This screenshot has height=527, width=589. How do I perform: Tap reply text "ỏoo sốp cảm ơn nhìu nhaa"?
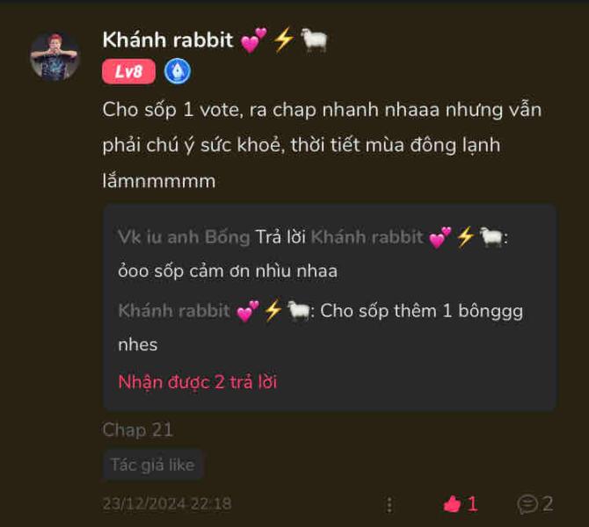click(228, 271)
